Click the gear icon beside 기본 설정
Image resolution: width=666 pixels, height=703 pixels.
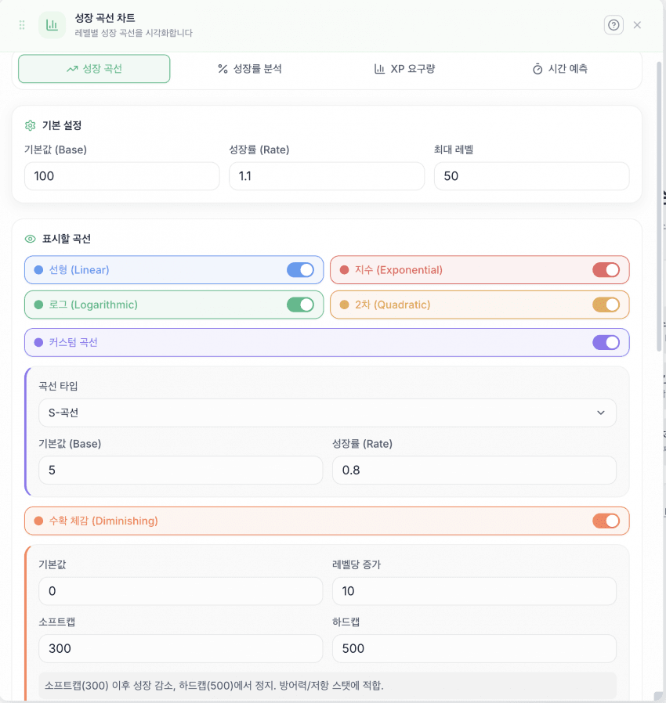(x=31, y=125)
